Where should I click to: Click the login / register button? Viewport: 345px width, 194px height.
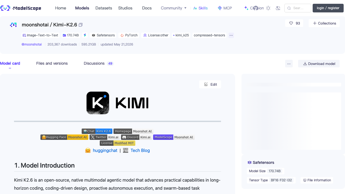328,8
